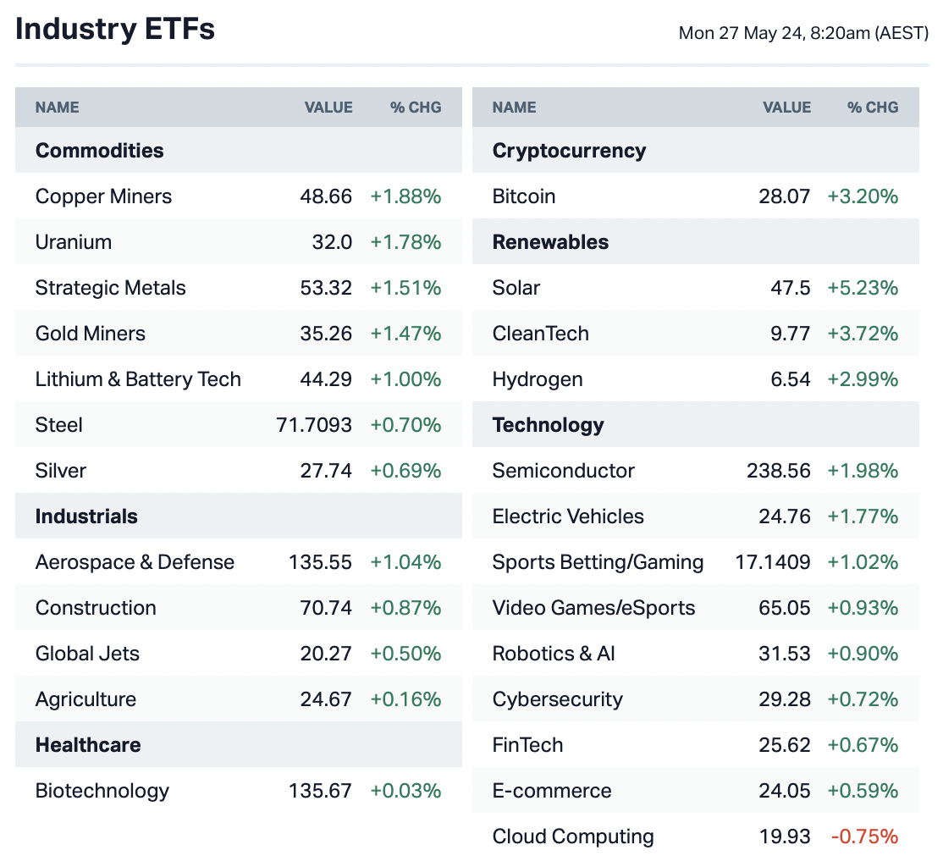Click the Semiconductor ETF name
The width and height of the screenshot is (943, 867).
[563, 471]
